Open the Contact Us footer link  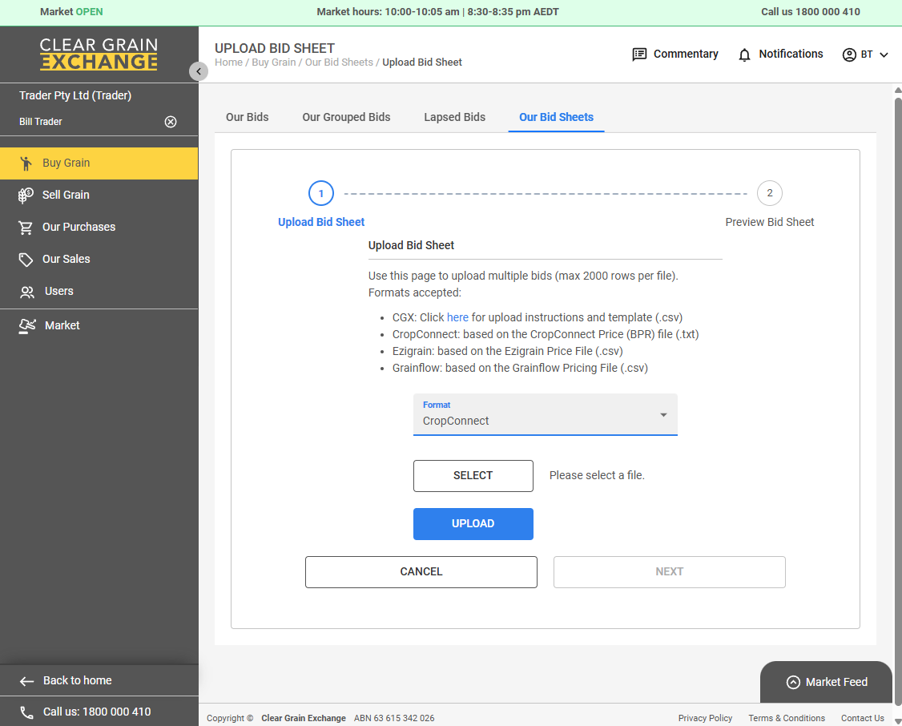click(x=862, y=718)
